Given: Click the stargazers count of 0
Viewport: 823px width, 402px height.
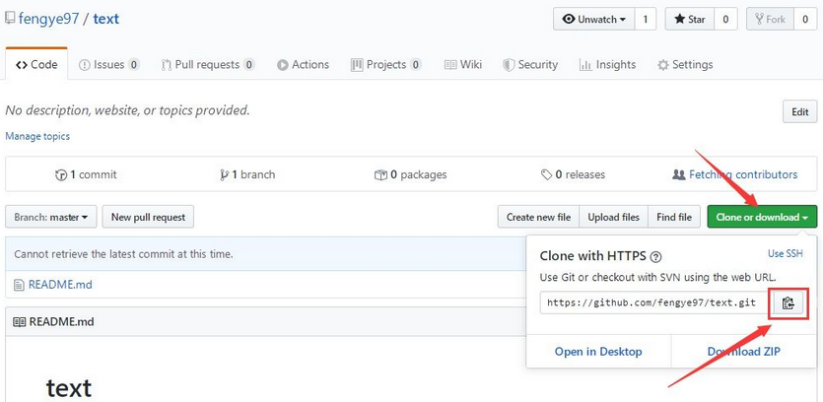Looking at the screenshot, I should point(725,20).
